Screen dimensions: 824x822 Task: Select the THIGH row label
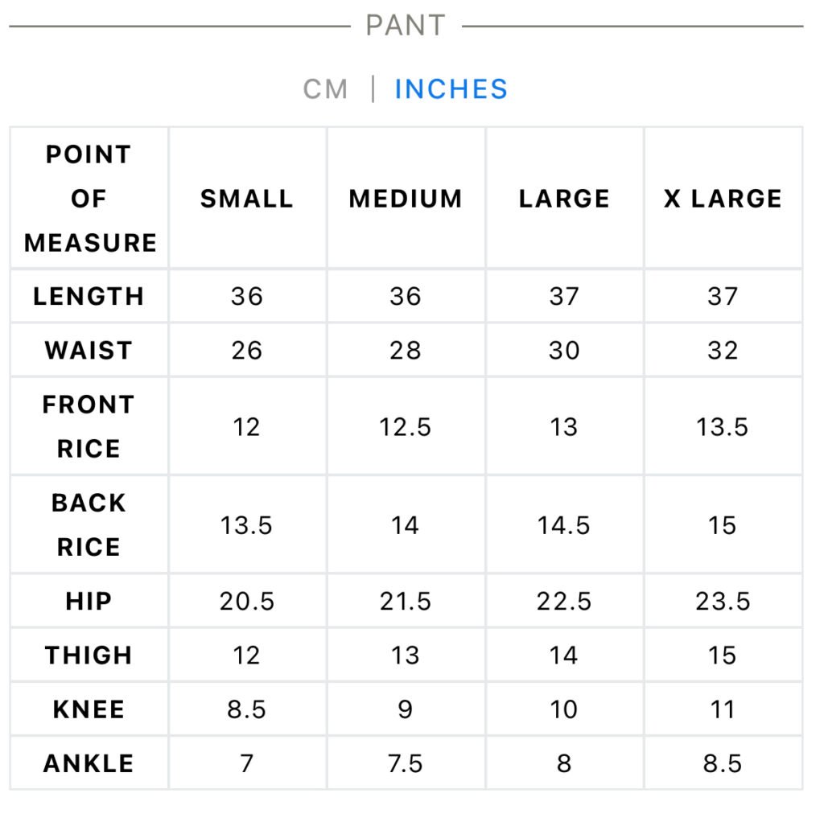point(89,656)
